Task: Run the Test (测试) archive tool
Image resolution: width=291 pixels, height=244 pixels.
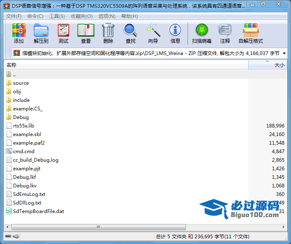Action: click(63, 30)
